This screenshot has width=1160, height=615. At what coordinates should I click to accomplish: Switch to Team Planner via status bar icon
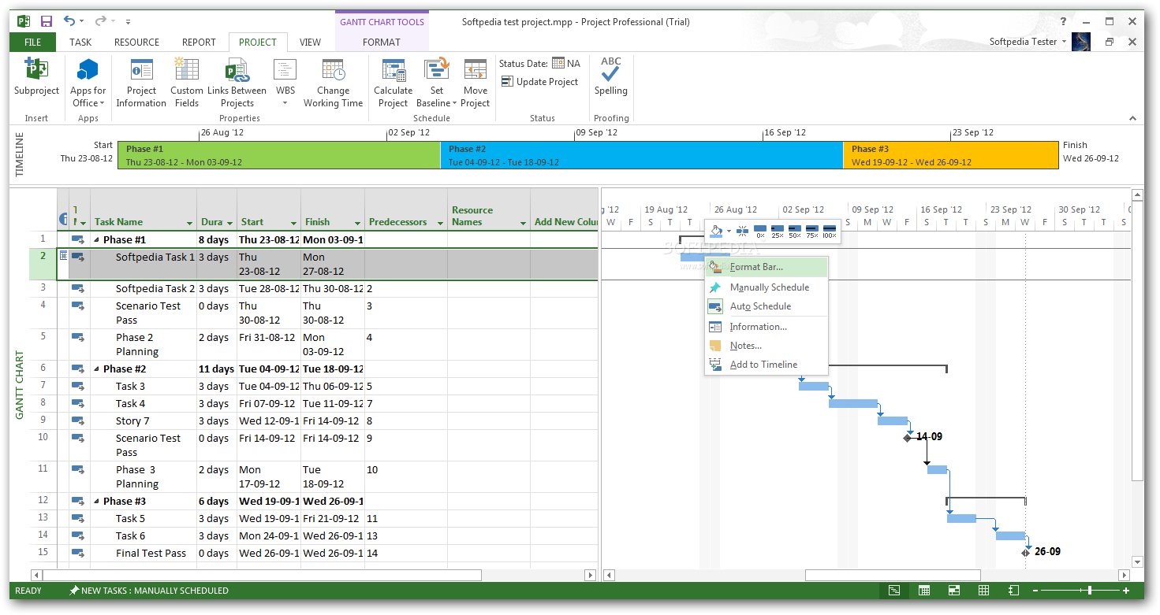point(953,589)
